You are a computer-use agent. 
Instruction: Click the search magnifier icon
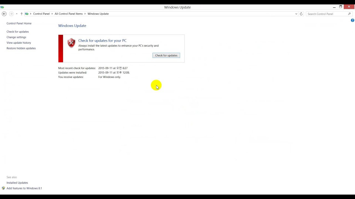(349, 14)
